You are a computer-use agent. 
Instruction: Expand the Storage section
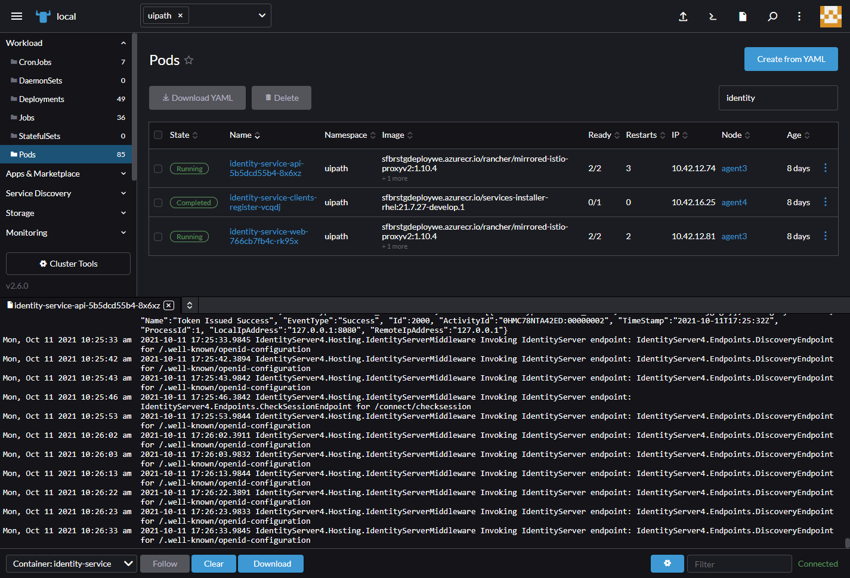123,213
